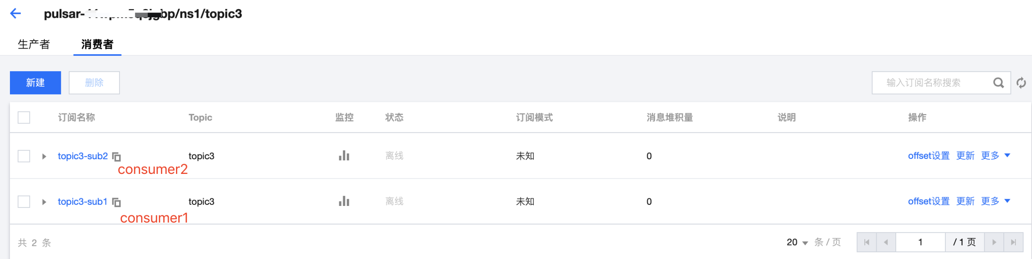Switch to the 生产者 tab
1032x259 pixels.
click(34, 44)
